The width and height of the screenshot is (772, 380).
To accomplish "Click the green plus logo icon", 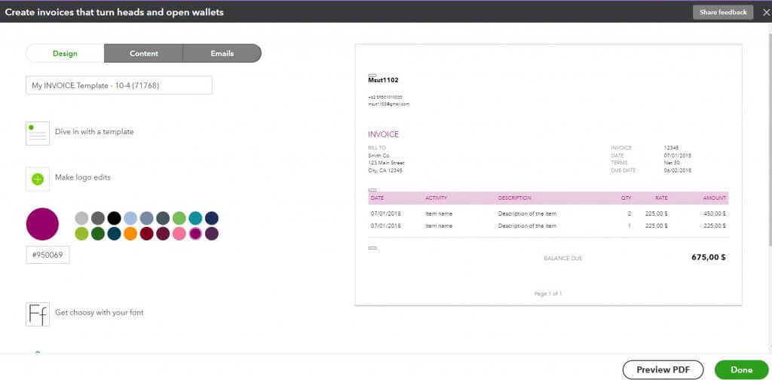I will 38,179.
